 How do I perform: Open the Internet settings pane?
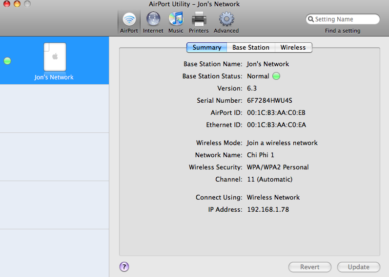[153, 23]
